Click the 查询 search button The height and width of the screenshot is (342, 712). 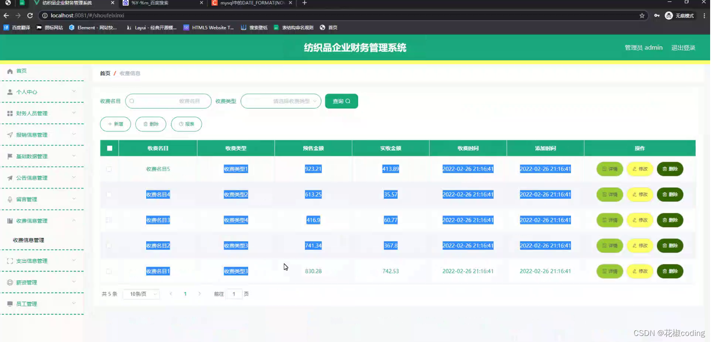pyautogui.click(x=341, y=101)
